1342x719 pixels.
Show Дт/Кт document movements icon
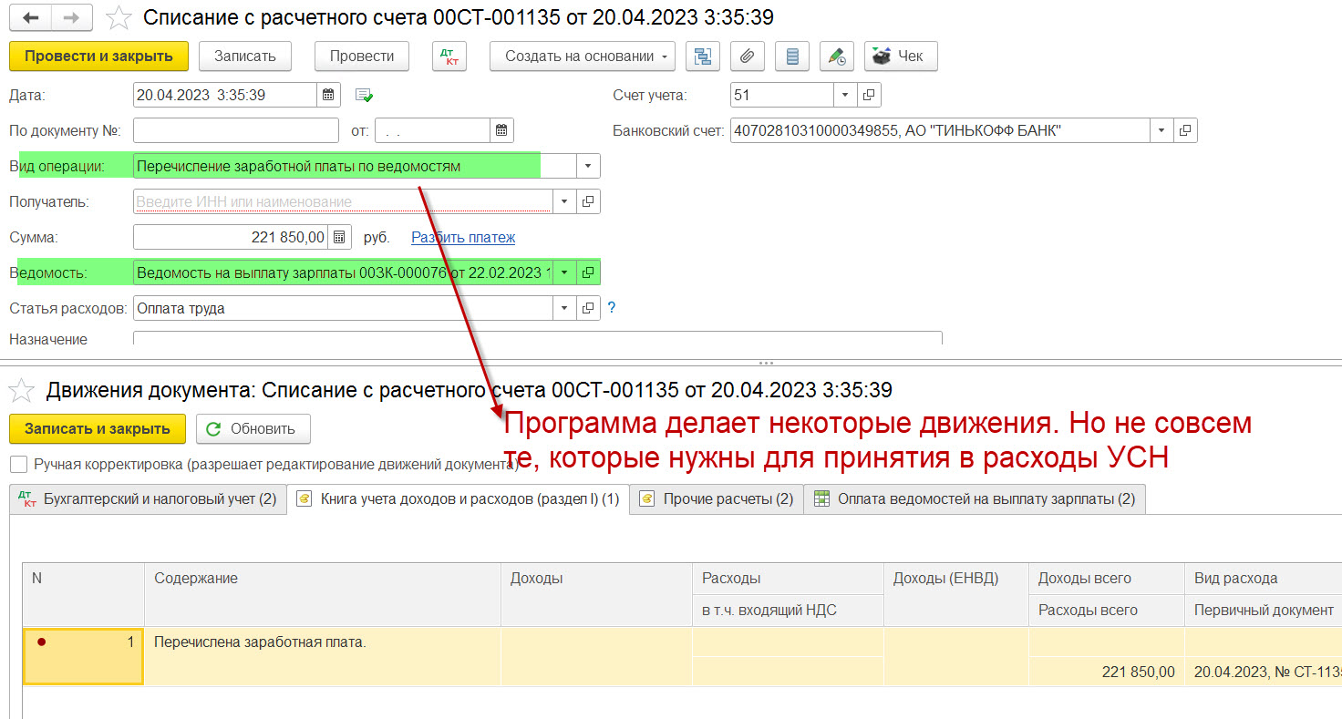point(449,56)
